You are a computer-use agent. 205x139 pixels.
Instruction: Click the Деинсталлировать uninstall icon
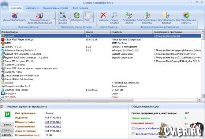(x=15, y=15)
